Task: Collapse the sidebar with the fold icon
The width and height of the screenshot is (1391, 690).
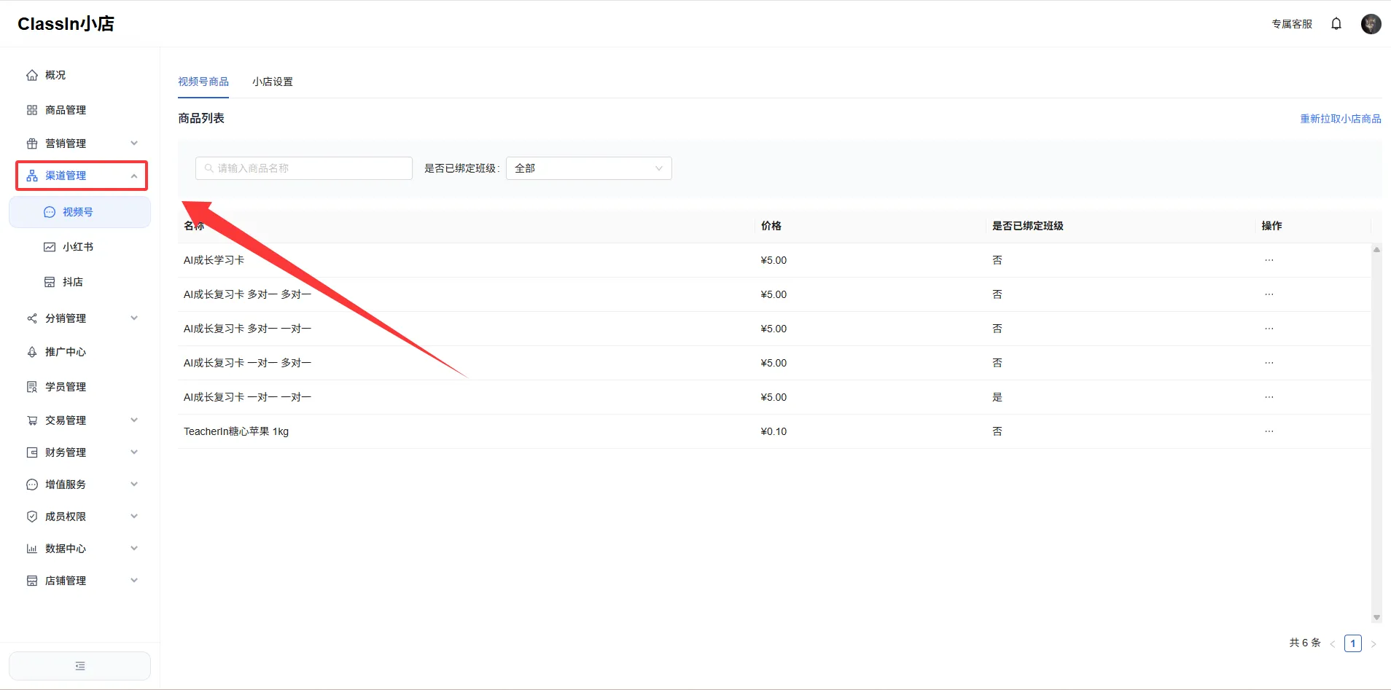Action: tap(80, 666)
